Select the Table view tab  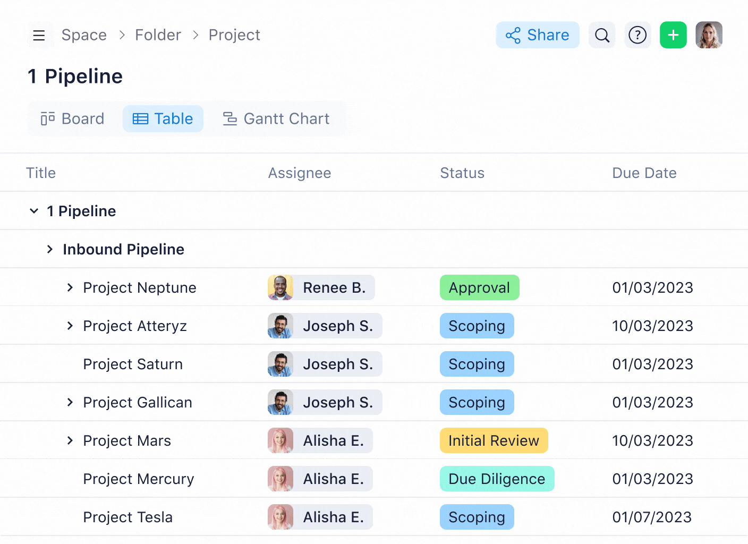pyautogui.click(x=163, y=118)
